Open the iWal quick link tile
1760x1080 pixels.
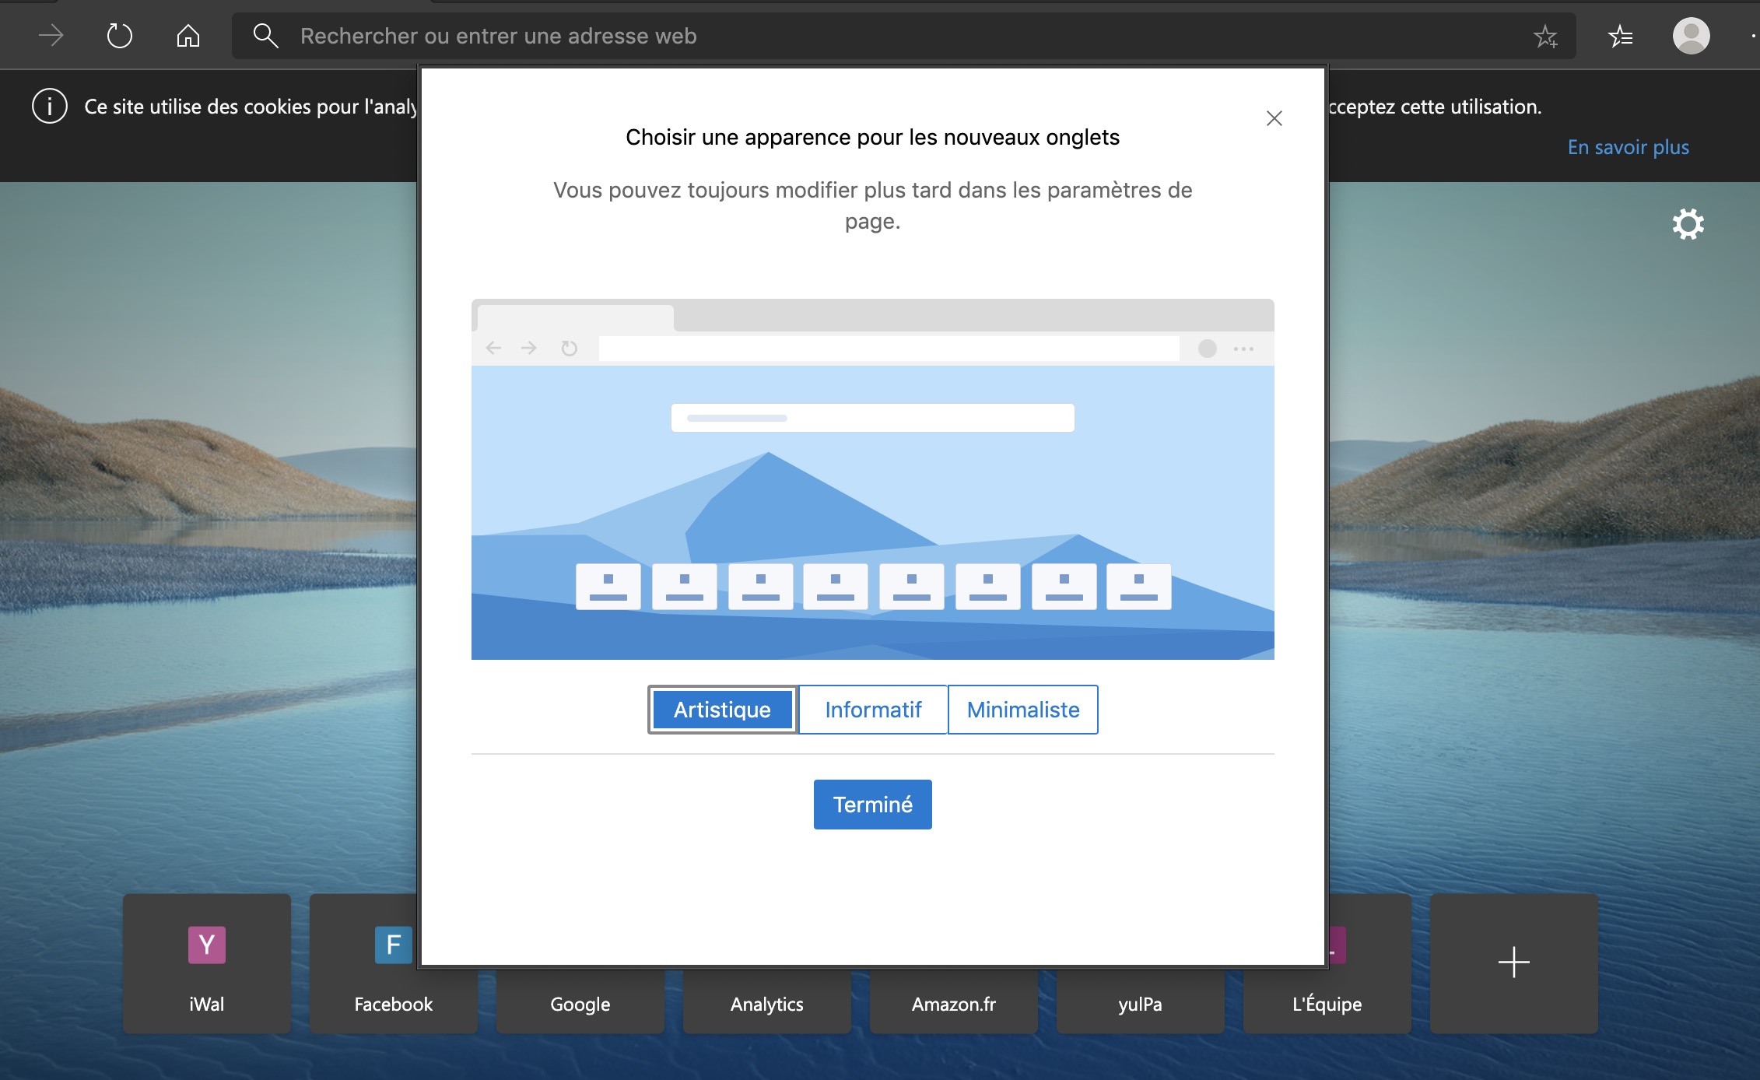pyautogui.click(x=207, y=963)
